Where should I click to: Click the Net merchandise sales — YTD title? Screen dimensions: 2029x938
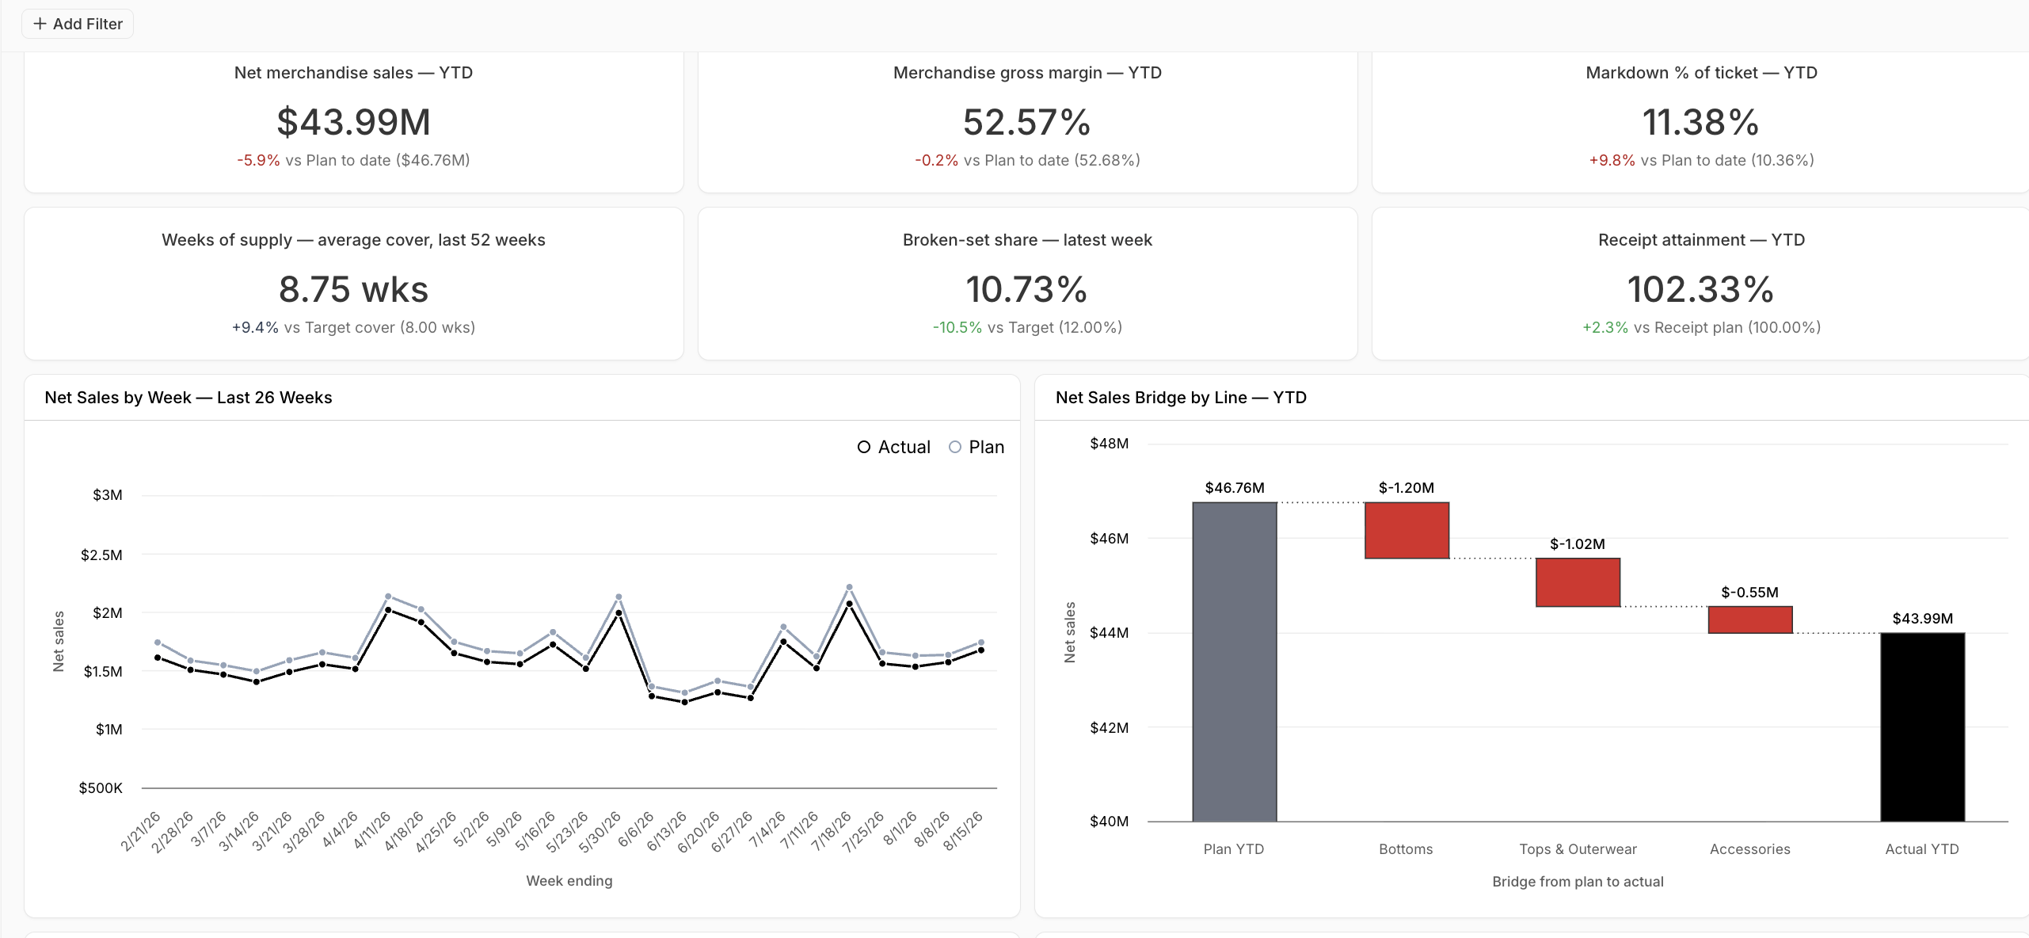353,73
